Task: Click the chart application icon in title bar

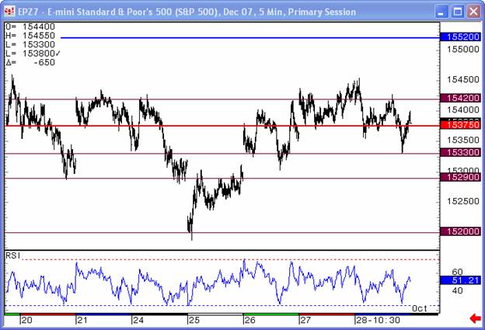Action: 9,12
